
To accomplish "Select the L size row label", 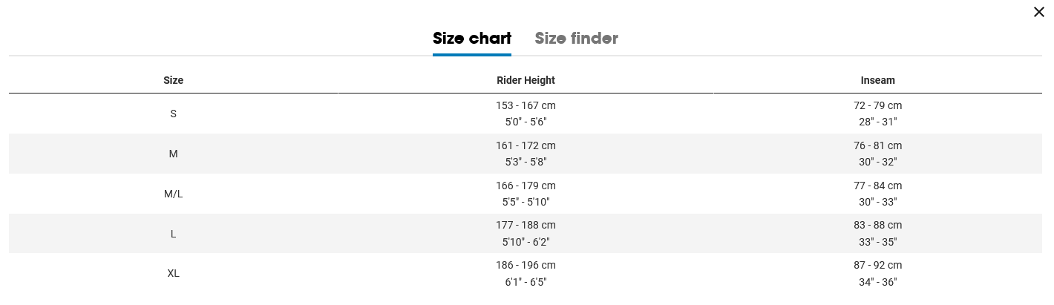I will [x=173, y=234].
